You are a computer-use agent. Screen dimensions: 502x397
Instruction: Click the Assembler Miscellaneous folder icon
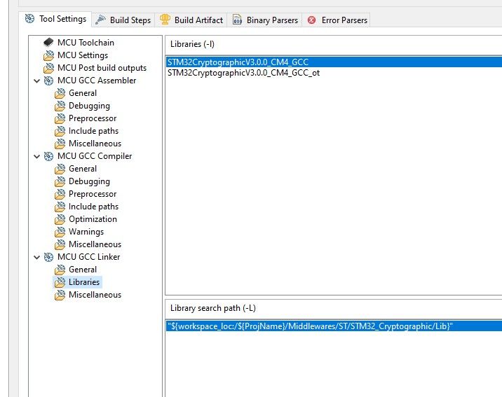[x=60, y=144]
